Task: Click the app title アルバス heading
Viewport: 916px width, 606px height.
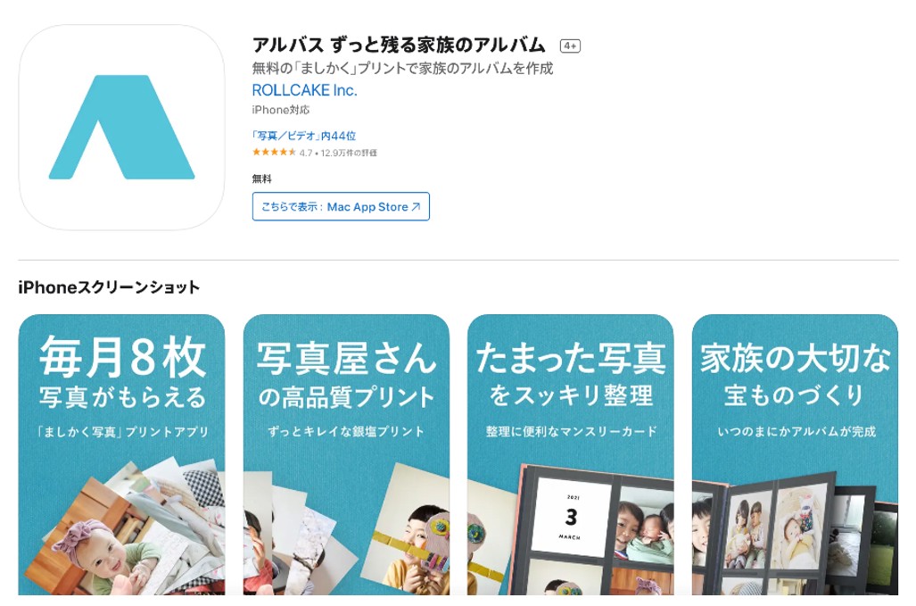Action: [399, 45]
